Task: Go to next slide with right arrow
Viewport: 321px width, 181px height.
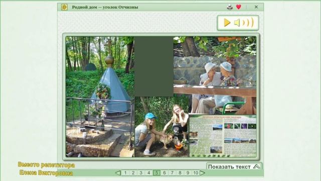Action: click(202, 173)
